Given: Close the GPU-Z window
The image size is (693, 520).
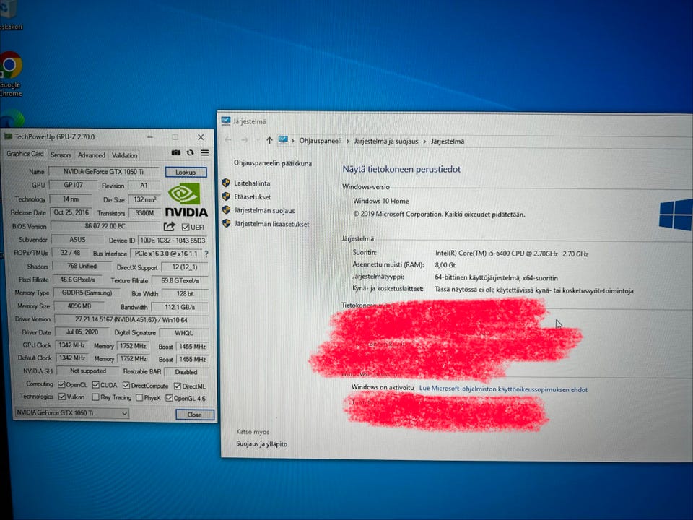Looking at the screenshot, I should pyautogui.click(x=201, y=137).
